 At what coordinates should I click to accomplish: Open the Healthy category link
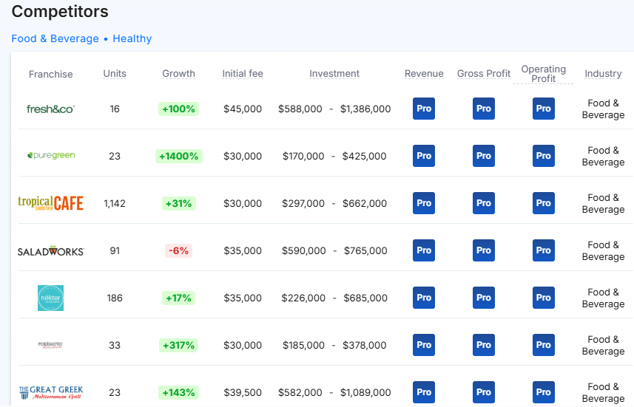[x=132, y=38]
